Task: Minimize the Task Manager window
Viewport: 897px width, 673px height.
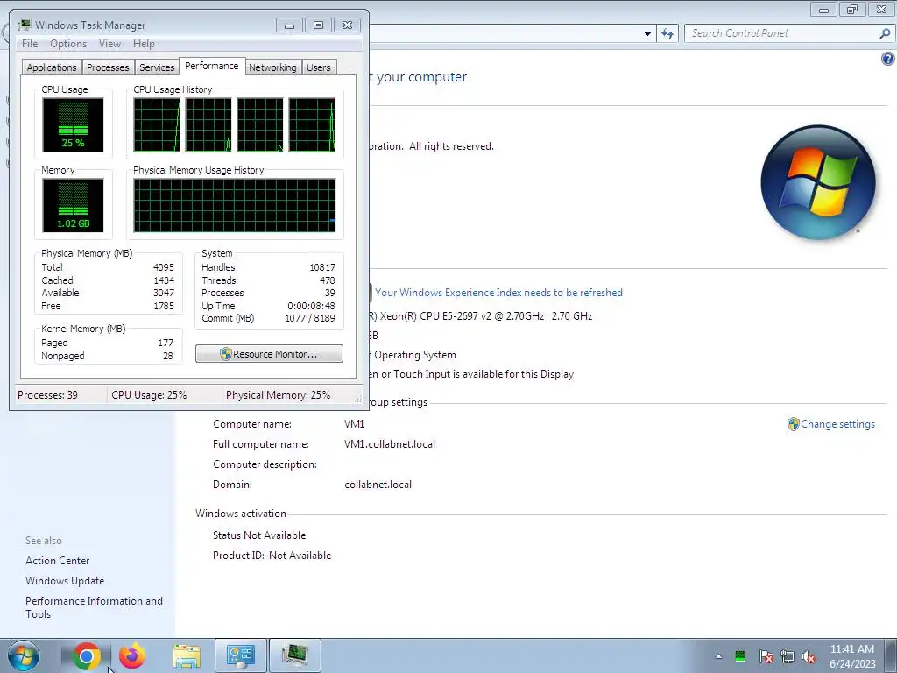Action: pyautogui.click(x=289, y=25)
